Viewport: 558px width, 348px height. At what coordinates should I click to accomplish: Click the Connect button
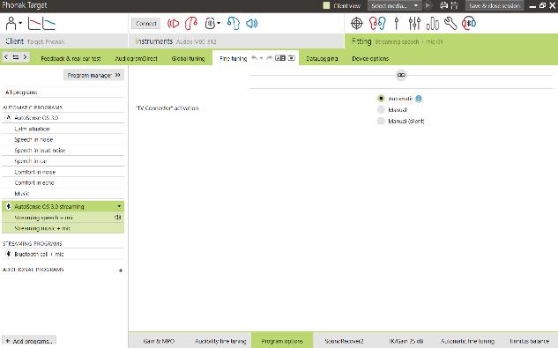tap(146, 24)
